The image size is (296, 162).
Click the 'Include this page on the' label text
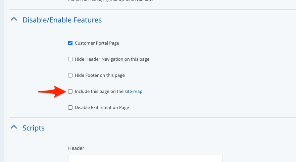[99, 91]
